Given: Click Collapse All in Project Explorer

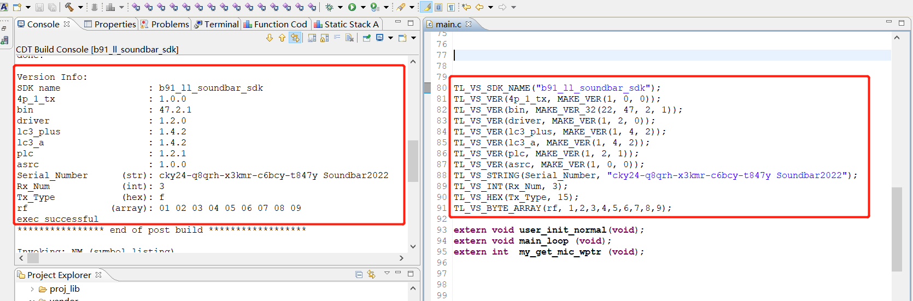Looking at the screenshot, I should (359, 275).
